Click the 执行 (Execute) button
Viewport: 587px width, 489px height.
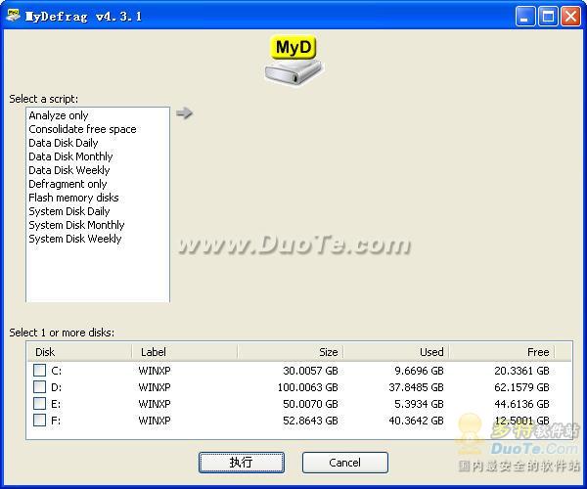tap(242, 463)
